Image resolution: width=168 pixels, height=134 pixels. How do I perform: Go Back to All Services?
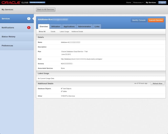click(x=46, y=9)
